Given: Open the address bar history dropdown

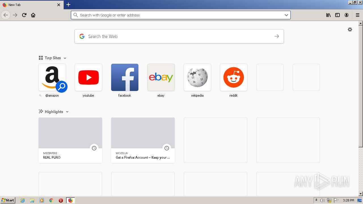Looking at the screenshot, I should point(286,15).
